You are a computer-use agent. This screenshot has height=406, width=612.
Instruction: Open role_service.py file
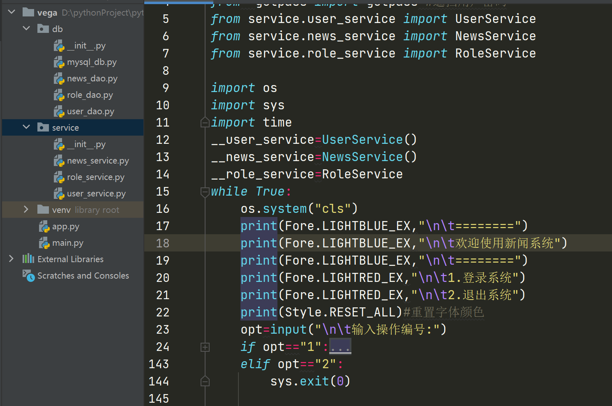[x=96, y=177]
